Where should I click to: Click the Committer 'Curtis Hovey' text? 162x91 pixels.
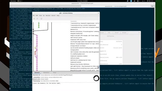point(51,77)
